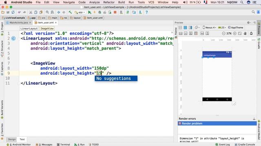Click the Cut scissors icon

click(31, 12)
